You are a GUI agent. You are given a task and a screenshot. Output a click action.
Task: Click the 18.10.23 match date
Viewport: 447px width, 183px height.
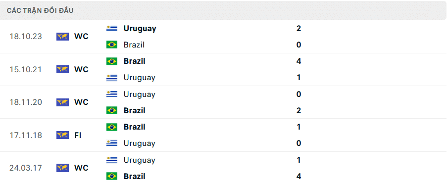pos(26,37)
